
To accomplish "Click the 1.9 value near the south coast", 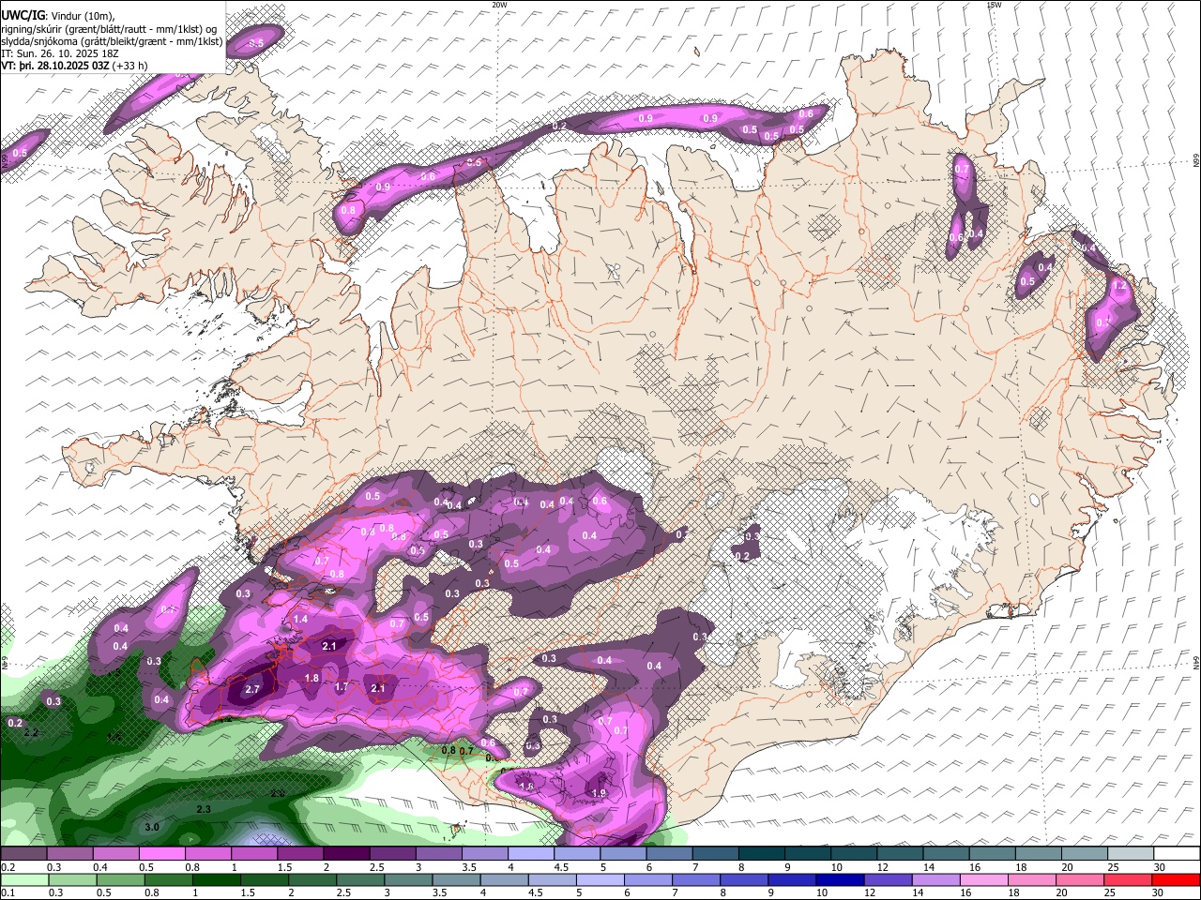I will click(x=600, y=793).
